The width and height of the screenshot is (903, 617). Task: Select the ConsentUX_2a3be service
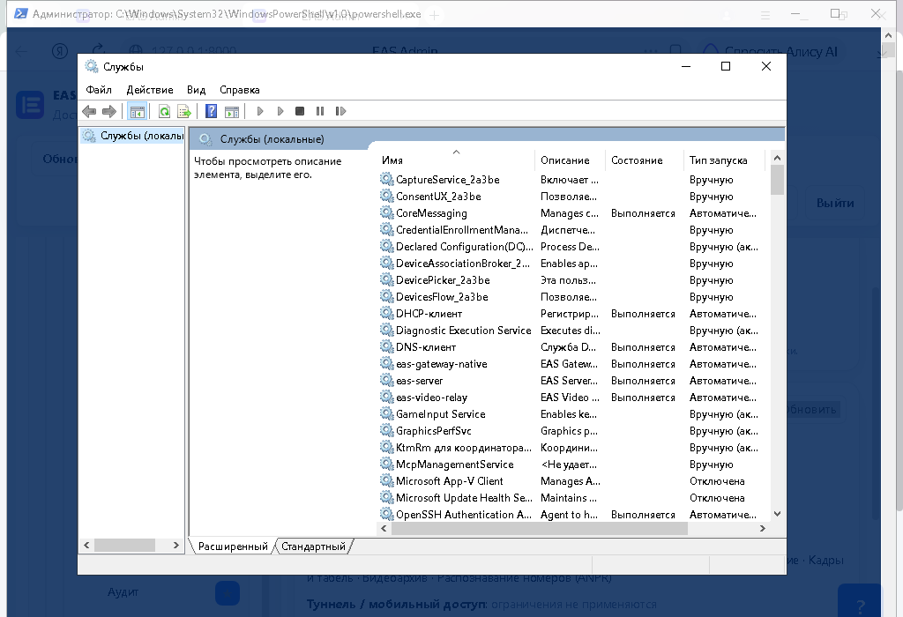[x=438, y=197]
